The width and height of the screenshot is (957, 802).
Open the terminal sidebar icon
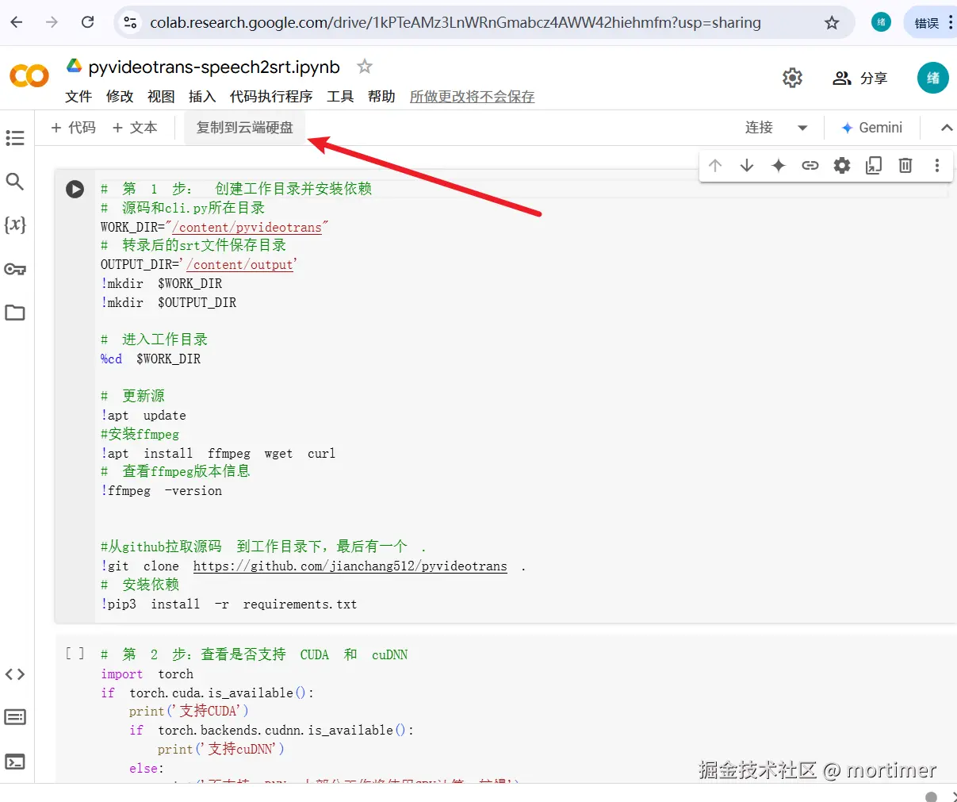(x=15, y=762)
